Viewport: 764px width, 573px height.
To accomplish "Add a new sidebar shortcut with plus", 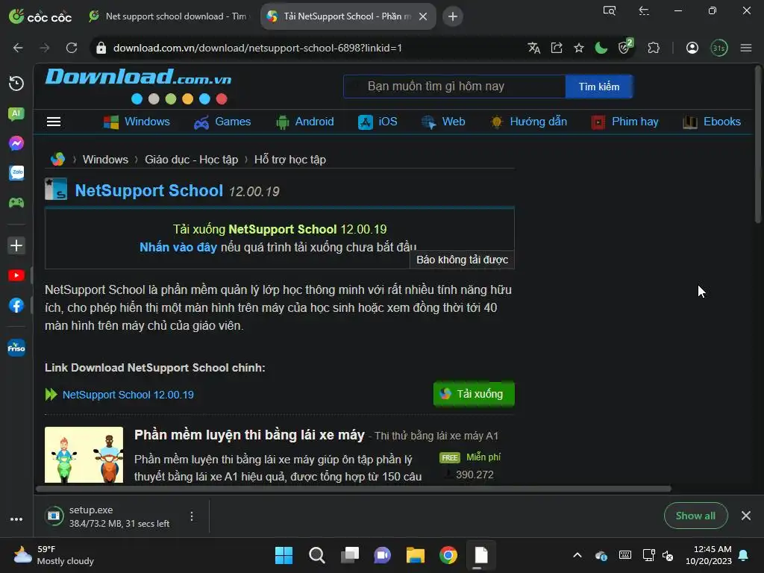I will point(16,245).
